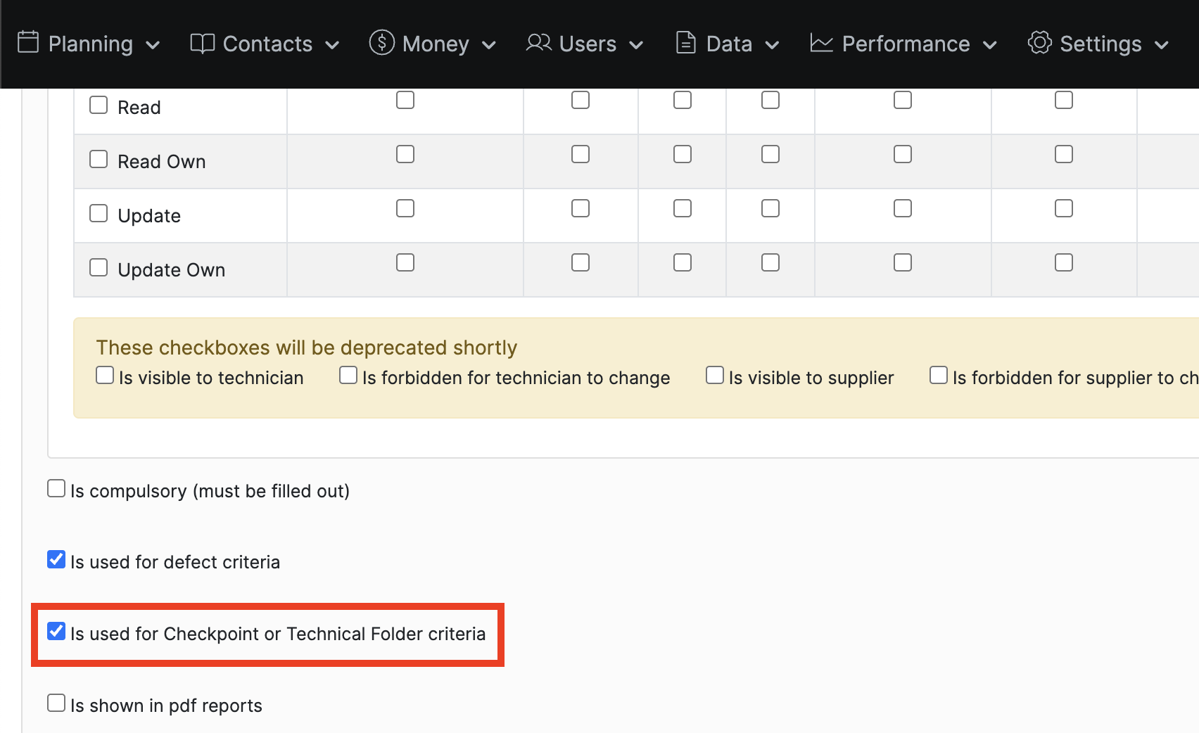Check 'Is compulsory (must be filled out)'
Image resolution: width=1199 pixels, height=733 pixels.
click(56, 487)
